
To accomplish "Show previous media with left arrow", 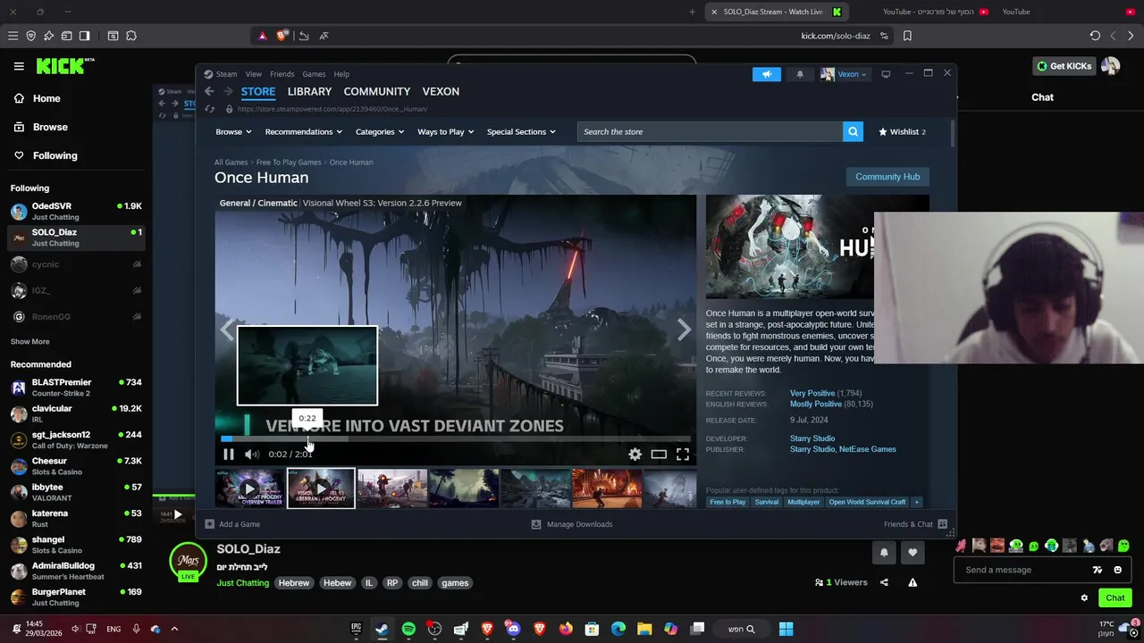I will click(x=226, y=330).
